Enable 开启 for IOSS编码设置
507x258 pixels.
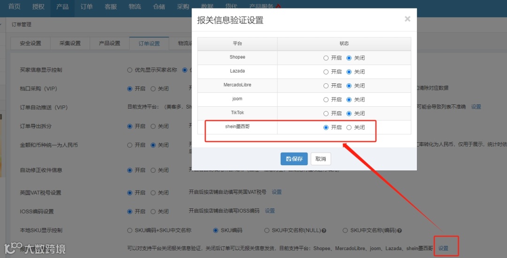pos(130,212)
